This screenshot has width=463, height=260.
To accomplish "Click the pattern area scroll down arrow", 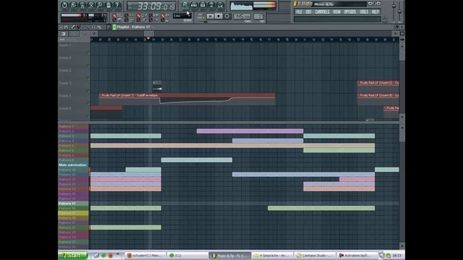I will click(x=402, y=246).
